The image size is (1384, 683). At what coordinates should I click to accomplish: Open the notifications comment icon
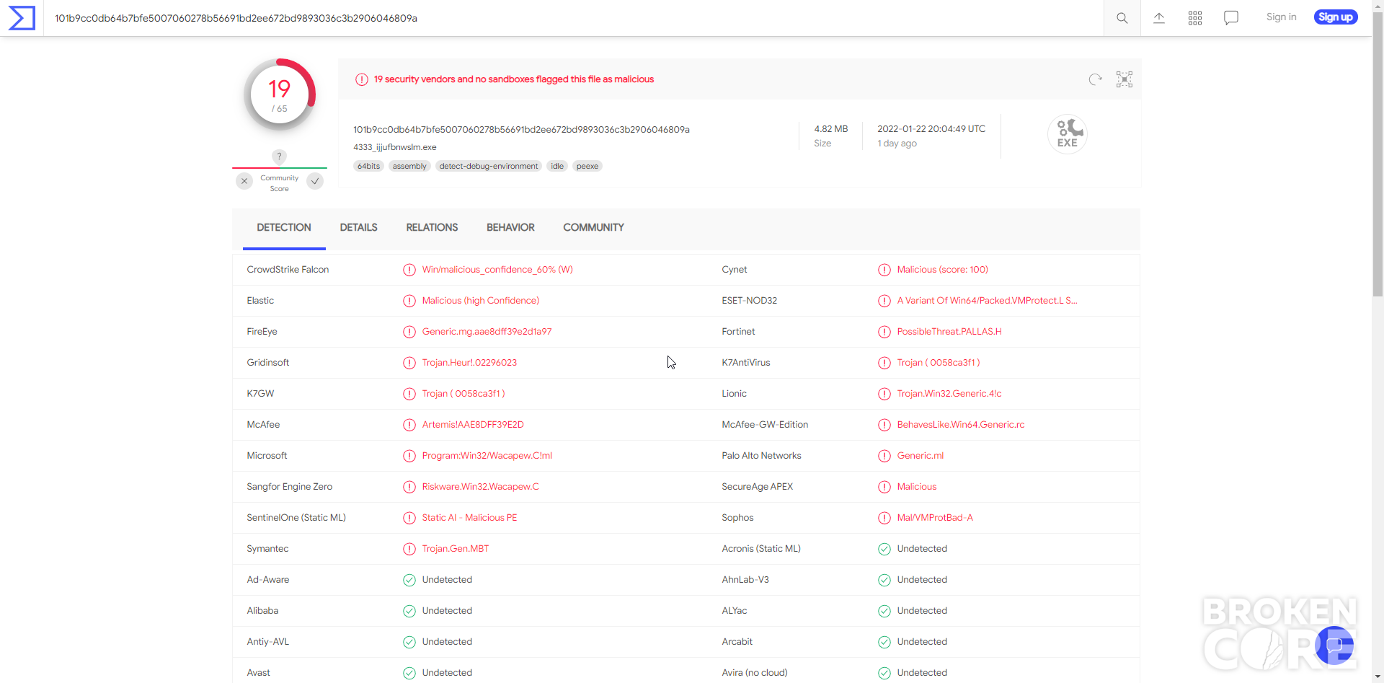1231,18
